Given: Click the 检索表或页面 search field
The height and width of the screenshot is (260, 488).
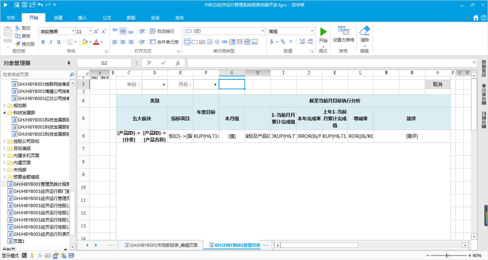Looking at the screenshot, I should 35,74.
